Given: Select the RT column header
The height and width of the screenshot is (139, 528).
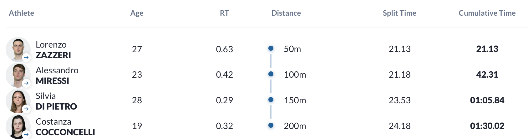Looking at the screenshot, I should [224, 13].
